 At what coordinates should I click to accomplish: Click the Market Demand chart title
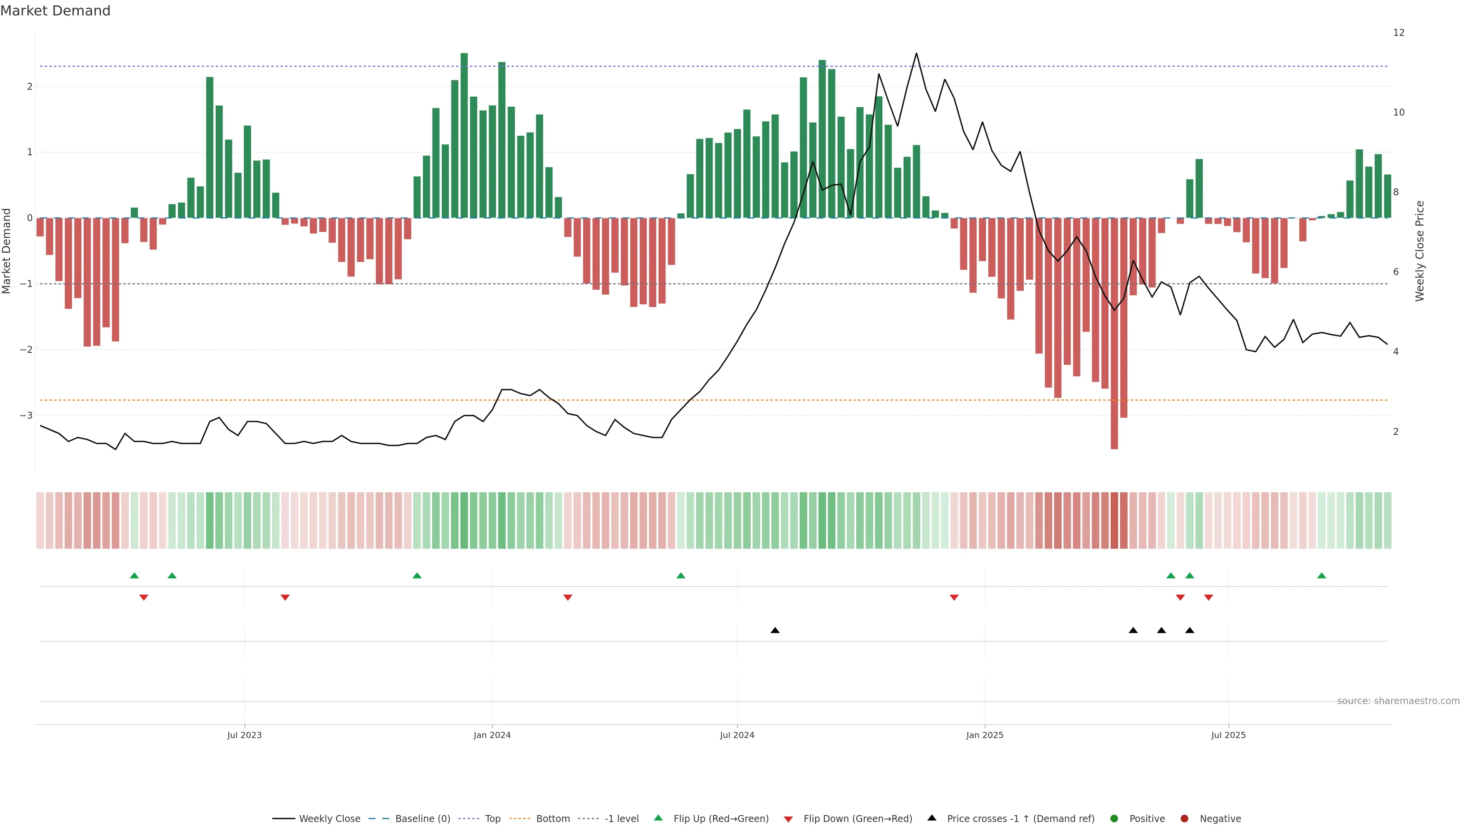[x=55, y=11]
